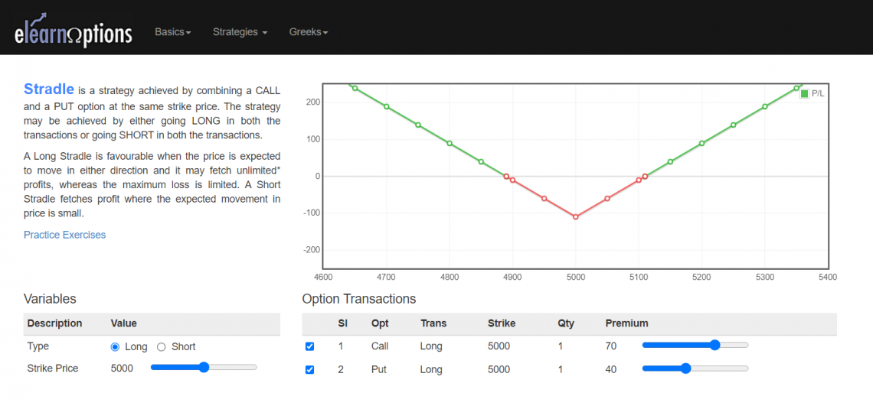Click the Premium column header
This screenshot has width=873, height=406.
tap(626, 323)
